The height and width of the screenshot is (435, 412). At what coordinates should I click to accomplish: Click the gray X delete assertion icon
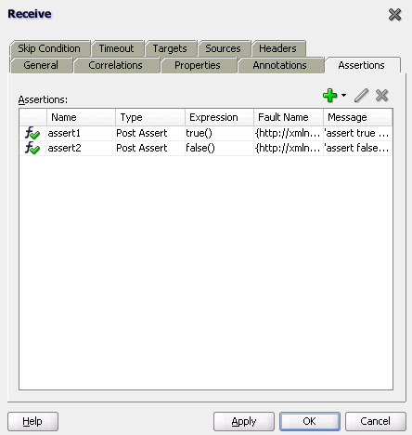[x=381, y=95]
